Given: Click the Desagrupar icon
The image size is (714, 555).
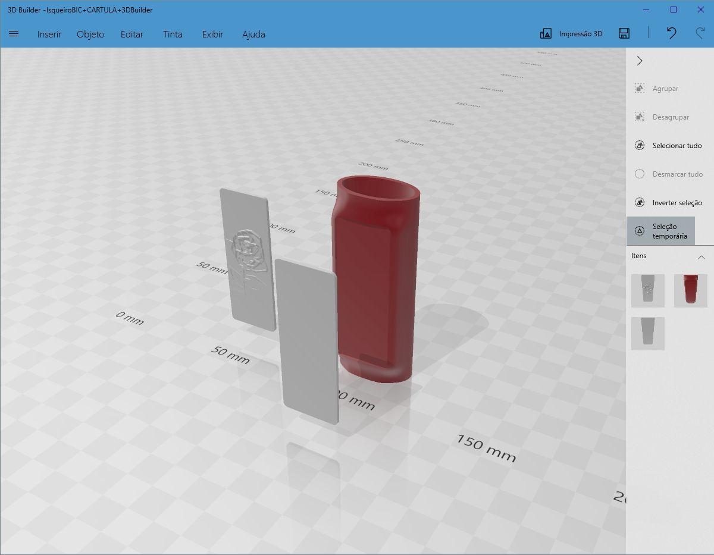Looking at the screenshot, I should pyautogui.click(x=640, y=117).
